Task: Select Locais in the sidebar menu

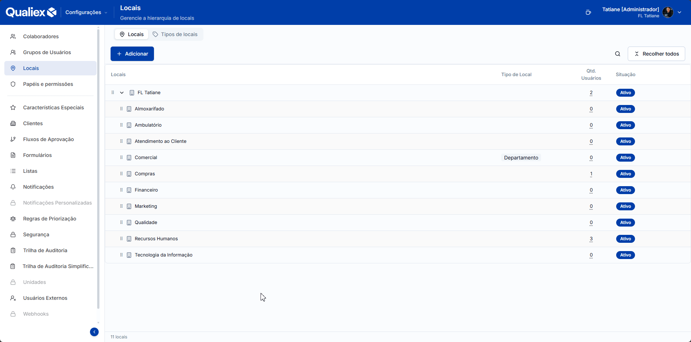Action: pos(50,68)
